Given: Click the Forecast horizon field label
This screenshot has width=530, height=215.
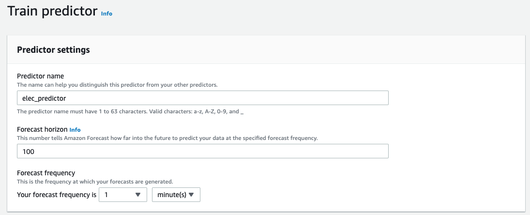Looking at the screenshot, I should [42, 129].
